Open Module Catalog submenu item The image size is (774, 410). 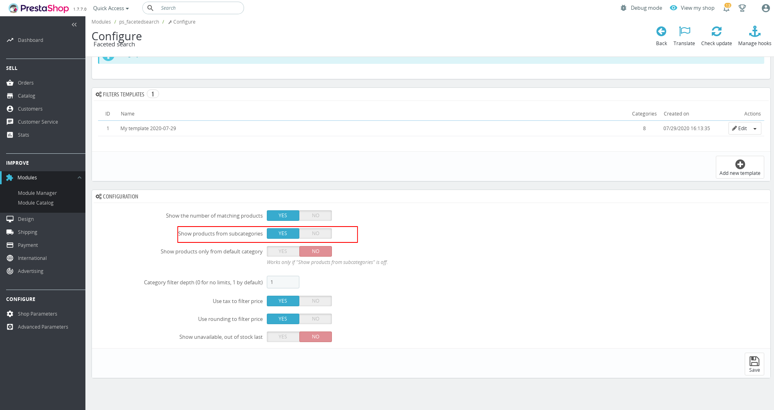(x=36, y=203)
